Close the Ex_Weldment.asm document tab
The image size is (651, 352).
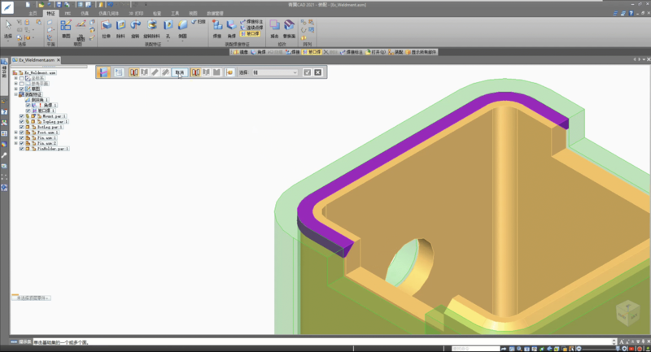tap(59, 61)
